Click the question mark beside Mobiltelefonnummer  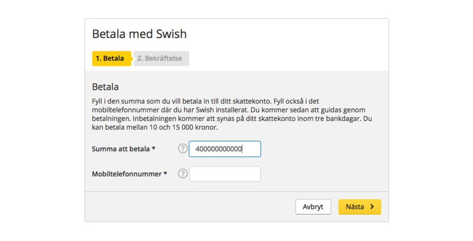pos(183,173)
